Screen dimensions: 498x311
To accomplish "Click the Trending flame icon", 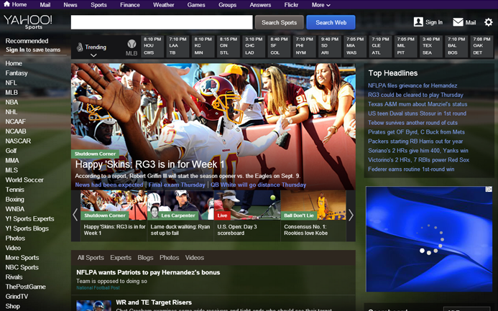I will click(x=80, y=47).
